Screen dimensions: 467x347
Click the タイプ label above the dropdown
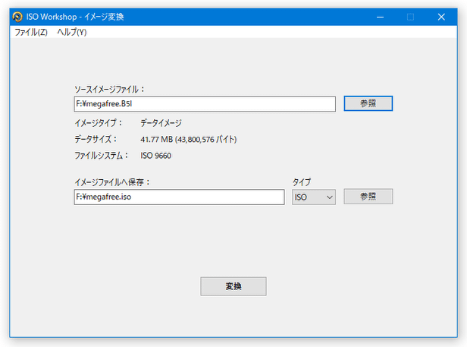(302, 182)
